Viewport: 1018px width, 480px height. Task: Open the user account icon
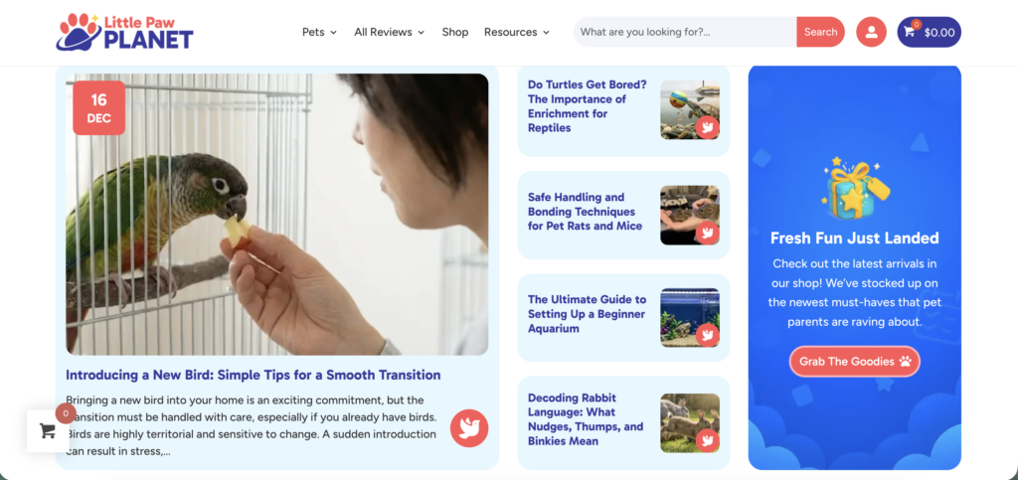click(x=871, y=32)
